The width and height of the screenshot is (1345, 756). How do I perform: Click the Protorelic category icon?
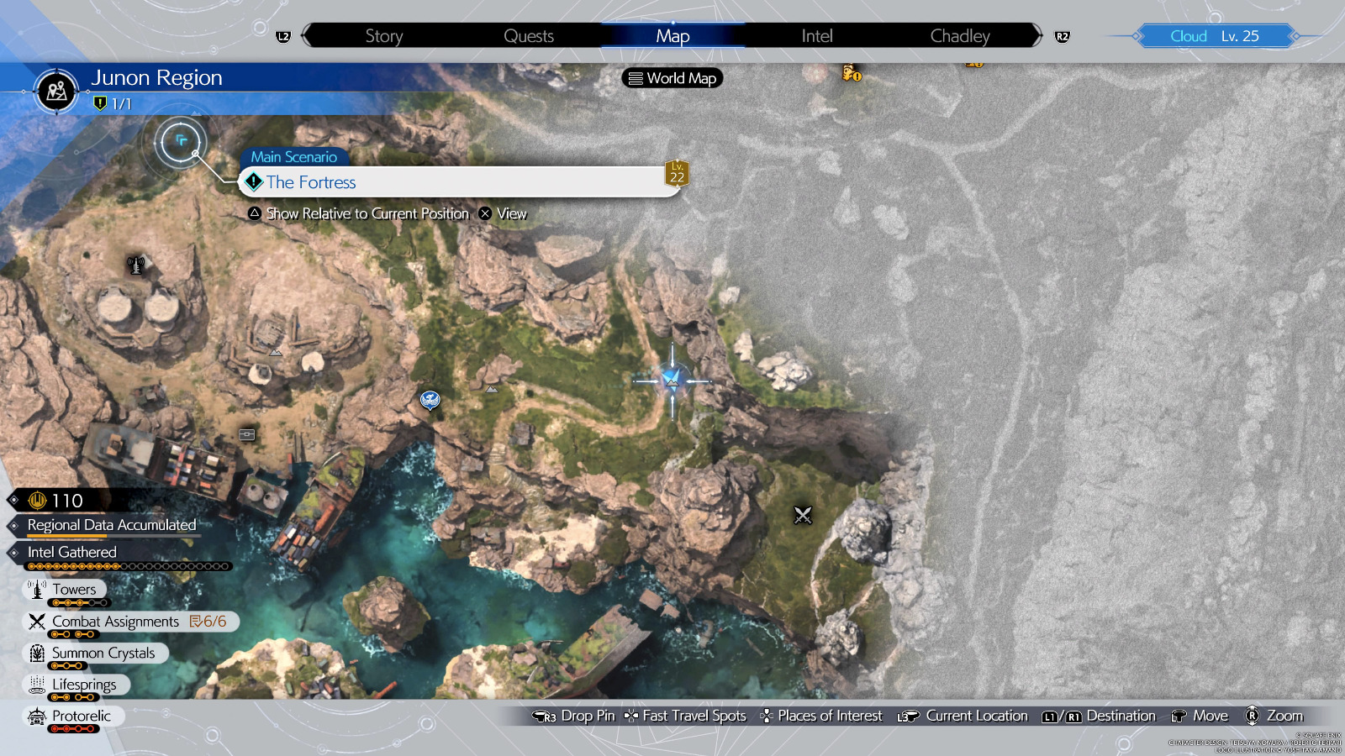click(x=35, y=716)
